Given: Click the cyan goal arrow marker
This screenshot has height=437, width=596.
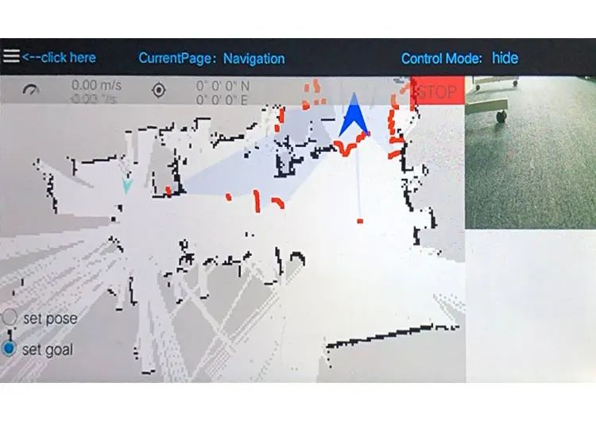Looking at the screenshot, I should (127, 184).
